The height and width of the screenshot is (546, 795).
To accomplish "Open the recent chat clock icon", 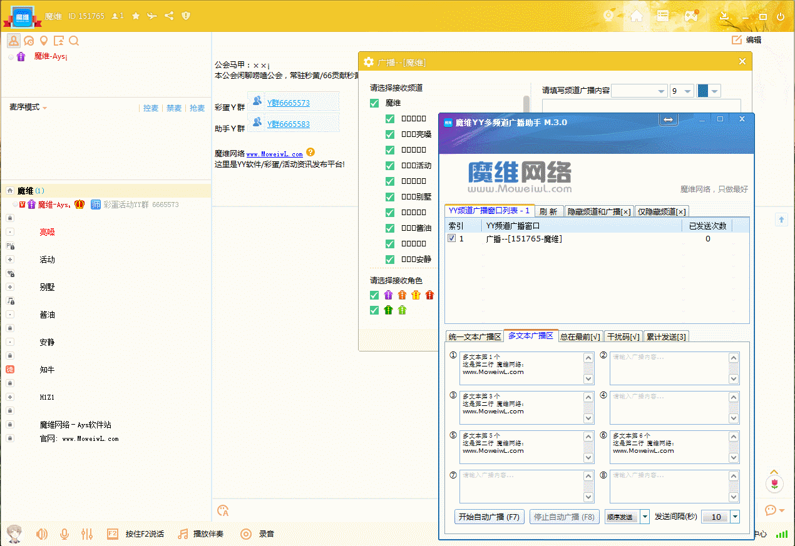I will pos(28,41).
